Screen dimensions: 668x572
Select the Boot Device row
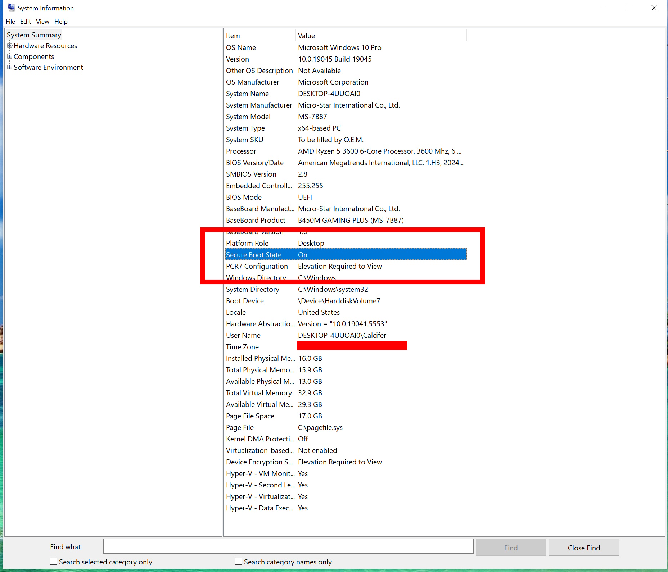[346, 301]
